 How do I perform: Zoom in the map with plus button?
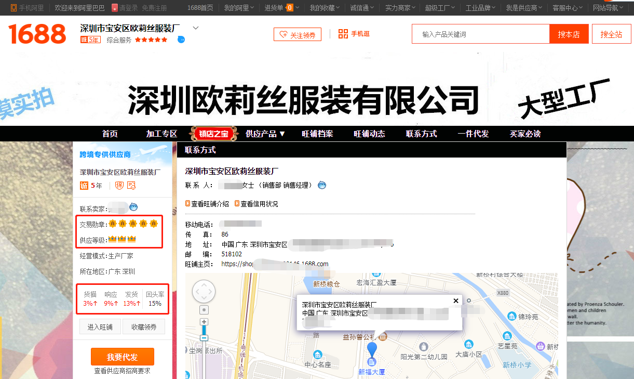[x=204, y=322]
